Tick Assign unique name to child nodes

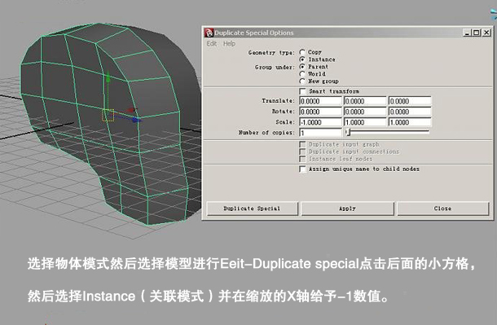pyautogui.click(x=303, y=169)
